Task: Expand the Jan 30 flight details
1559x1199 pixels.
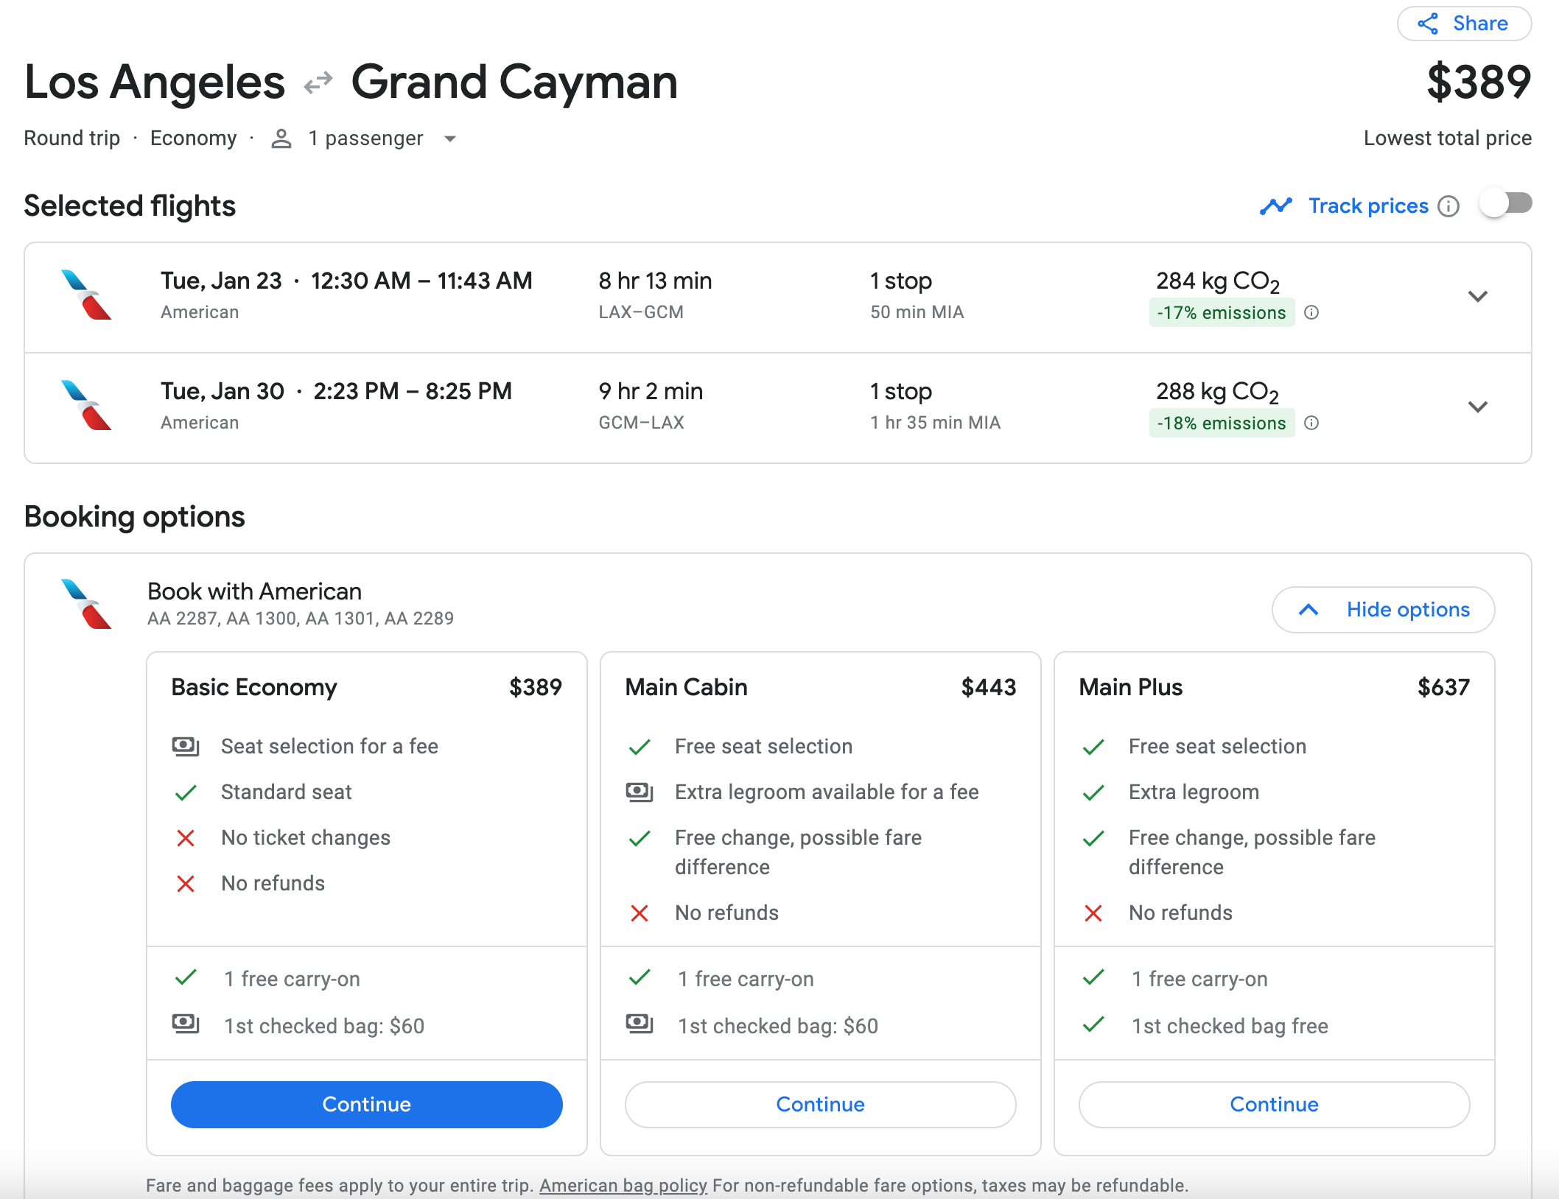Action: pos(1477,407)
